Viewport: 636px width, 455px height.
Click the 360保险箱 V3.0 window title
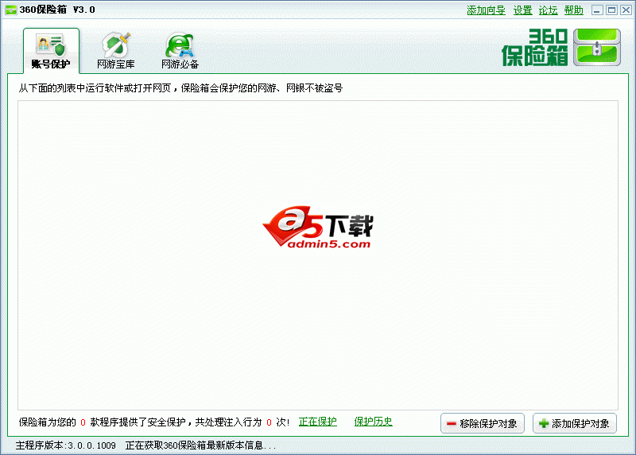[x=57, y=10]
